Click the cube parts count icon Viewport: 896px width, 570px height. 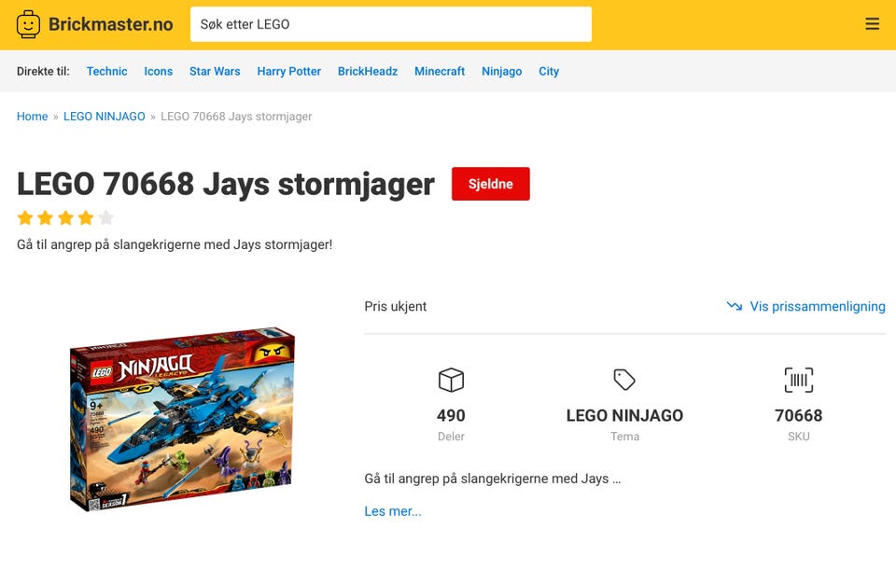(x=451, y=380)
